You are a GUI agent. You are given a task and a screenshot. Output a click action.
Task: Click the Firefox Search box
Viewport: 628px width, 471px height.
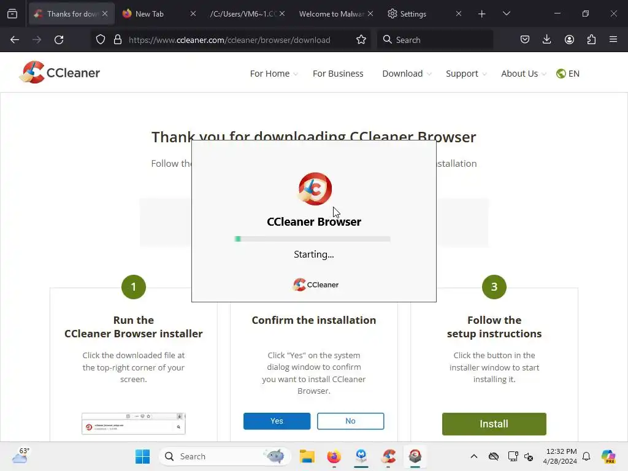pos(435,40)
